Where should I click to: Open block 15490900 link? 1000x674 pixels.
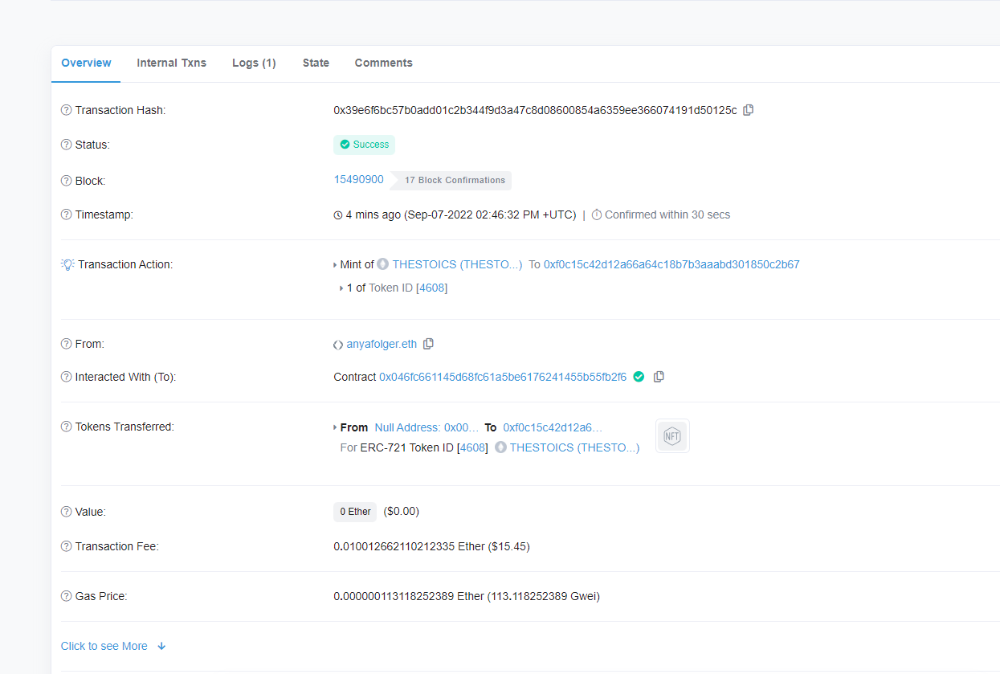(358, 180)
